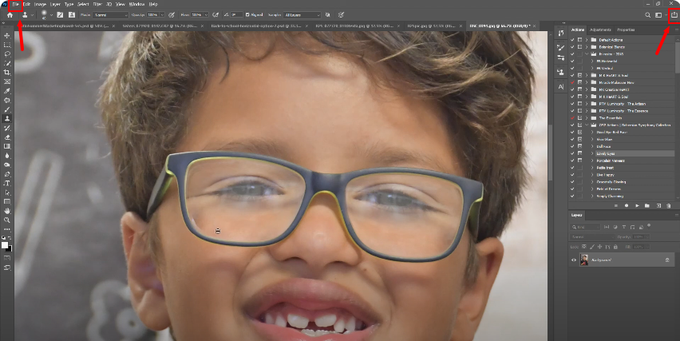
Task: Select the Move tool
Action: coord(7,36)
